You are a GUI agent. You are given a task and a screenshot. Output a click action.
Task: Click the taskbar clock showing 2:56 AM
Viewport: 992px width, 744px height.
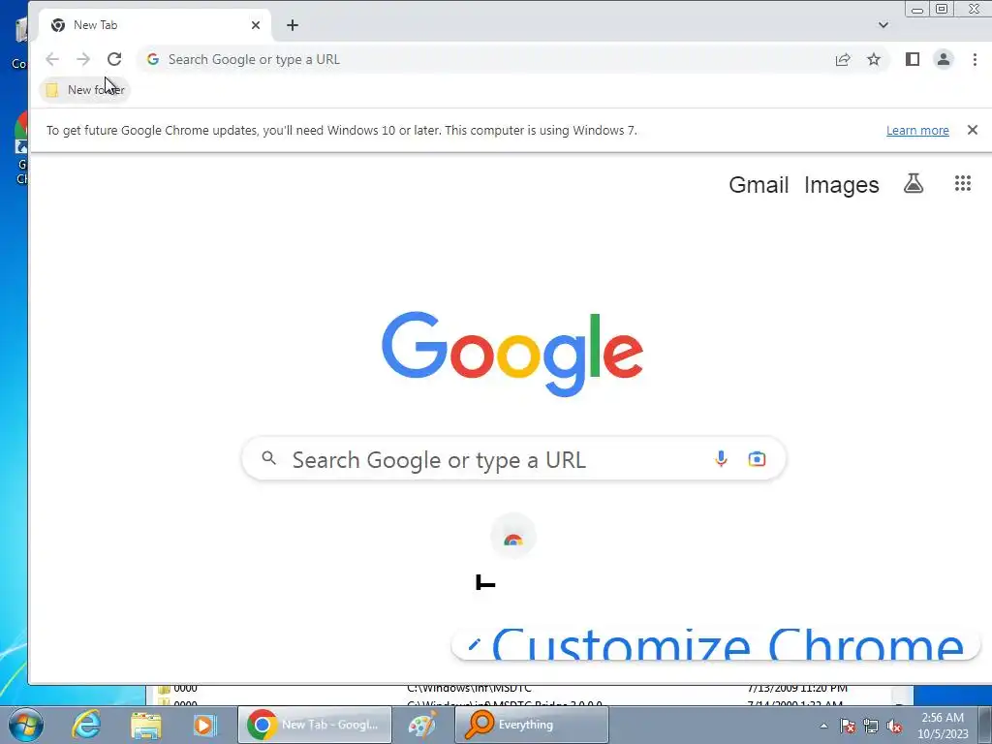pos(943,726)
